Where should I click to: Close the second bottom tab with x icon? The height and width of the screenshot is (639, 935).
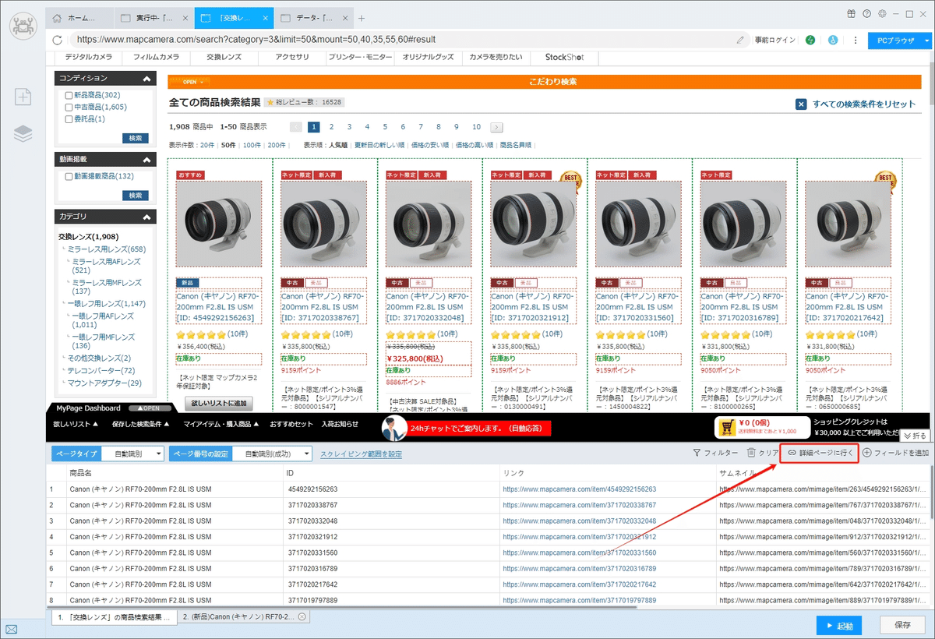302,616
